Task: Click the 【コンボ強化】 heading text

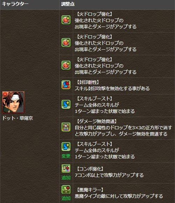Action: tap(90, 169)
